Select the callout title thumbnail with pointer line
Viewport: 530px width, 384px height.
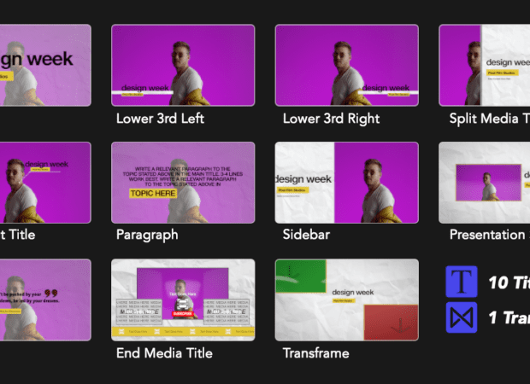[45, 183]
